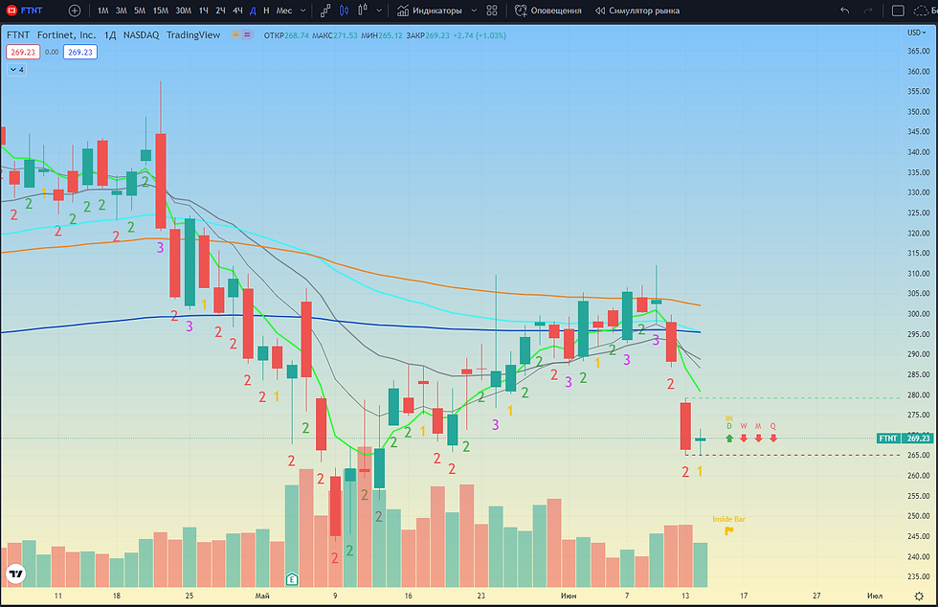The image size is (938, 607).
Task: Click the red Q down-arrow trend icon
Action: (x=773, y=438)
